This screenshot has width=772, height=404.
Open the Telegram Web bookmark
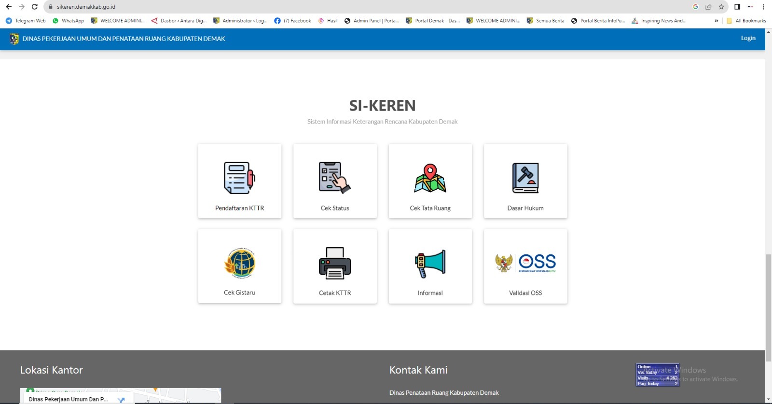[x=26, y=21]
